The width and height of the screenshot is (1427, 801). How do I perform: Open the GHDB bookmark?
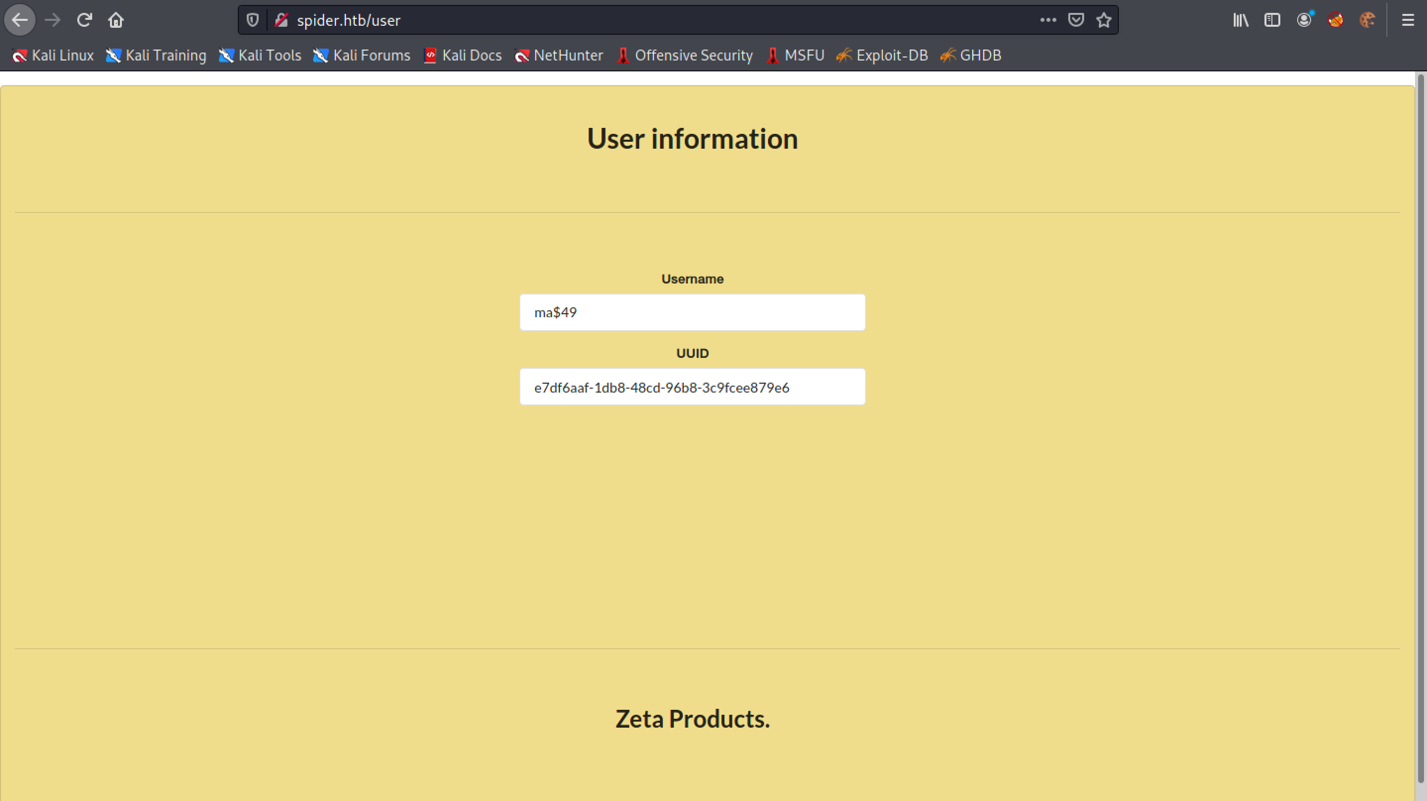(x=971, y=56)
